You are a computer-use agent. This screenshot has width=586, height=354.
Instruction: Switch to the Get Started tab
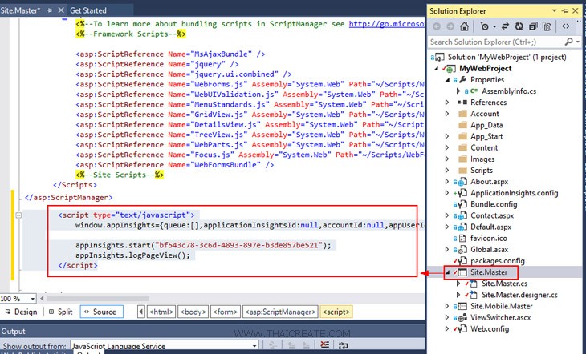88,10
